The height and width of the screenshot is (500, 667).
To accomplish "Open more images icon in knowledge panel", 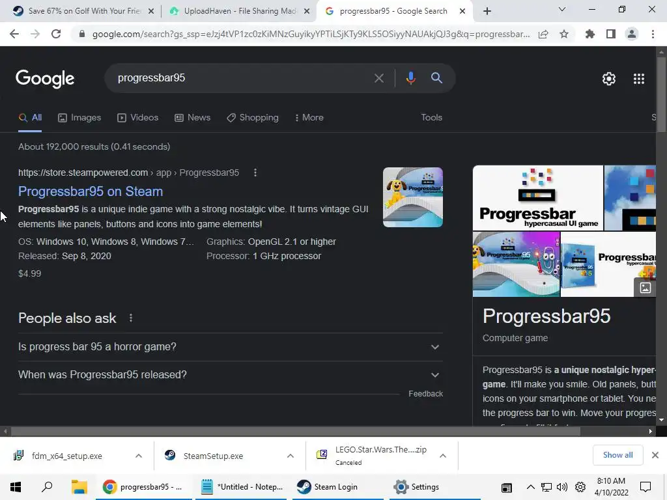I will click(x=645, y=288).
